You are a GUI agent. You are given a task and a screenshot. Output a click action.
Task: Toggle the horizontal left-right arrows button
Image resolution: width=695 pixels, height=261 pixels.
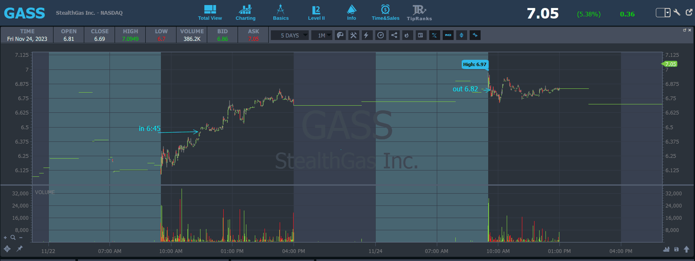point(475,35)
